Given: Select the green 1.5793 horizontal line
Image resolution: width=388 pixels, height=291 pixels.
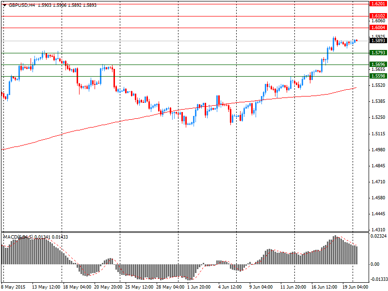Looking at the screenshot, I should 185,53.
